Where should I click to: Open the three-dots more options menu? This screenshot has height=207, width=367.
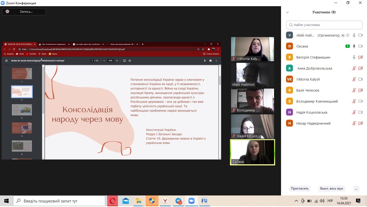pyautogui.click(x=356, y=188)
